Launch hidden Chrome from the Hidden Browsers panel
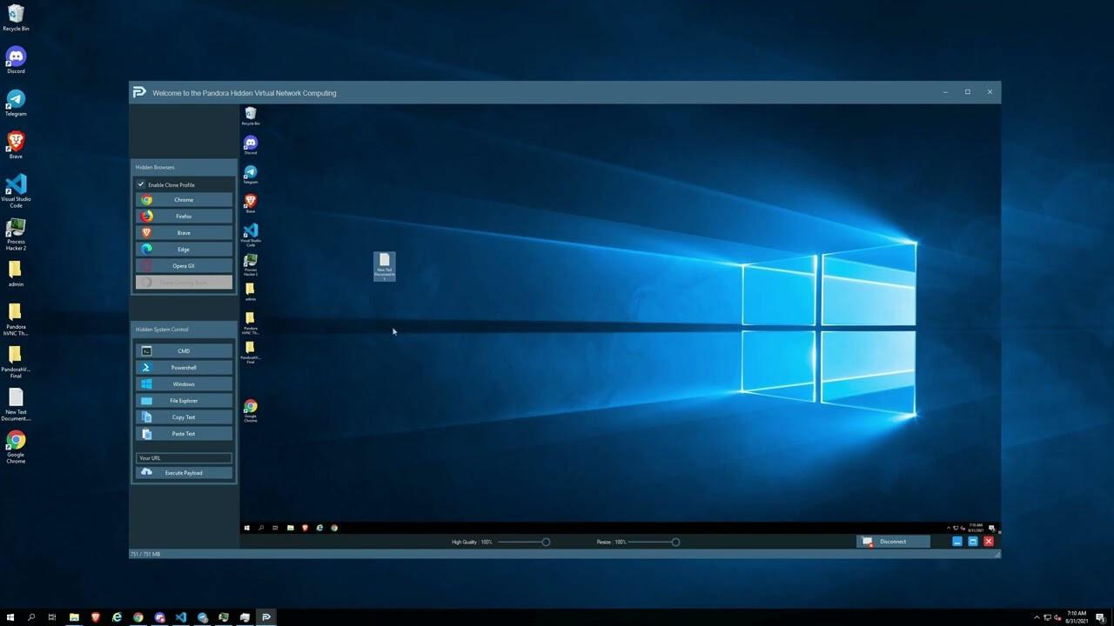 184,200
